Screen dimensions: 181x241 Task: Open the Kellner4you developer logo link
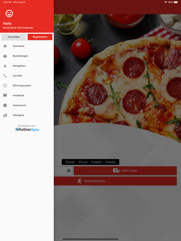tap(27, 130)
